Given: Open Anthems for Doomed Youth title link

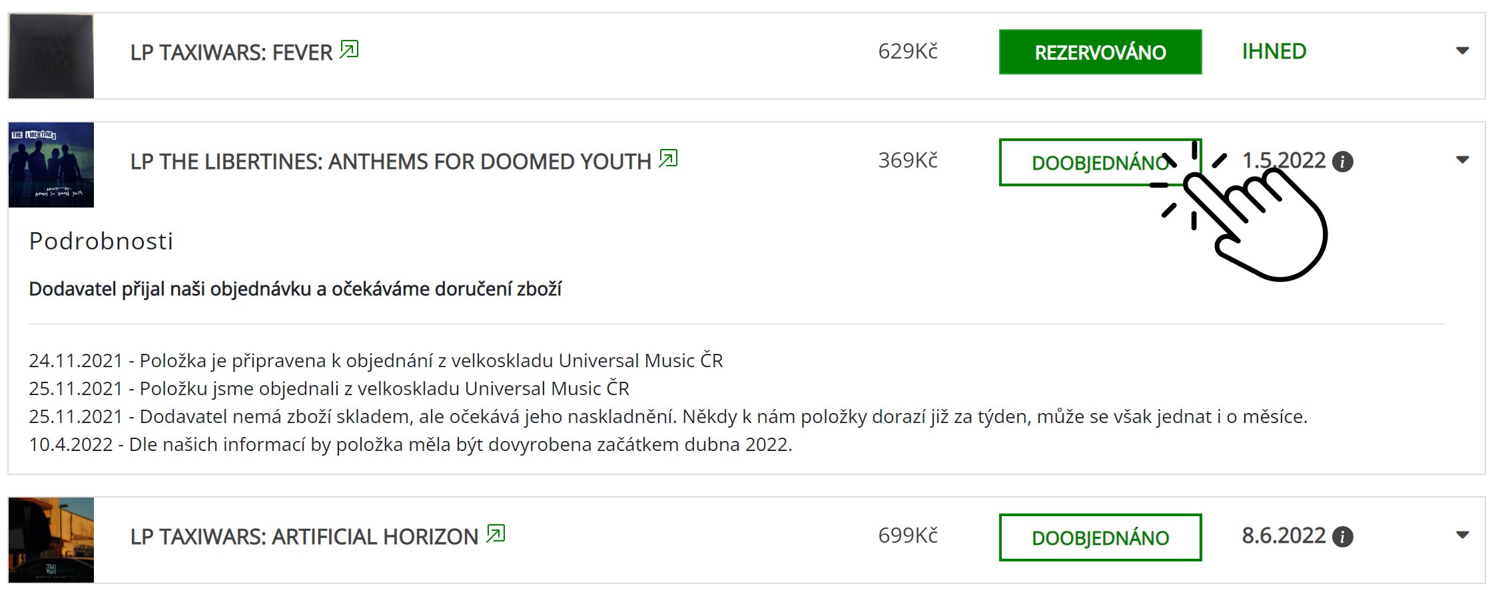Looking at the screenshot, I should coord(390,162).
